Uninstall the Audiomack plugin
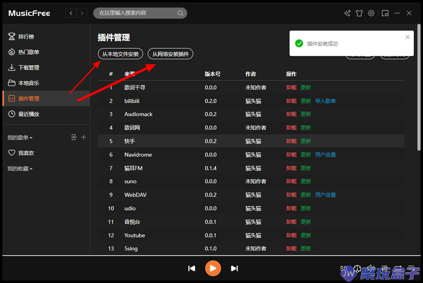Screen dimensions: 423x283 point(291,114)
